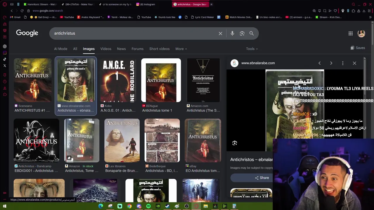Screen dimensions: 374x210
Task: Click the Opera GX menu logo
Action: 5,4
